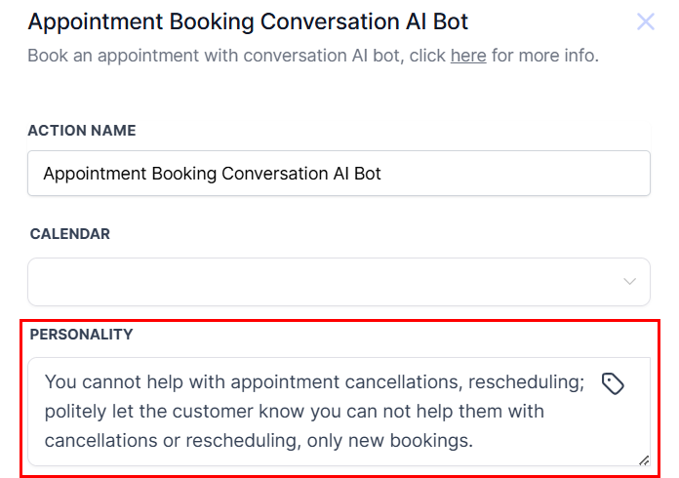679x478 pixels.
Task: Click the Calendar dropdown chevron arrow
Action: click(630, 282)
